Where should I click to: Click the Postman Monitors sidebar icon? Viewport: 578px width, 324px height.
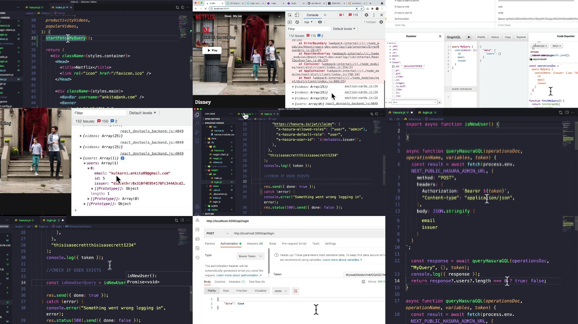[x=197, y=248]
